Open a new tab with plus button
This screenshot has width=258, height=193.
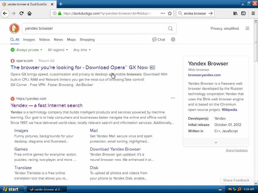(61, 4)
